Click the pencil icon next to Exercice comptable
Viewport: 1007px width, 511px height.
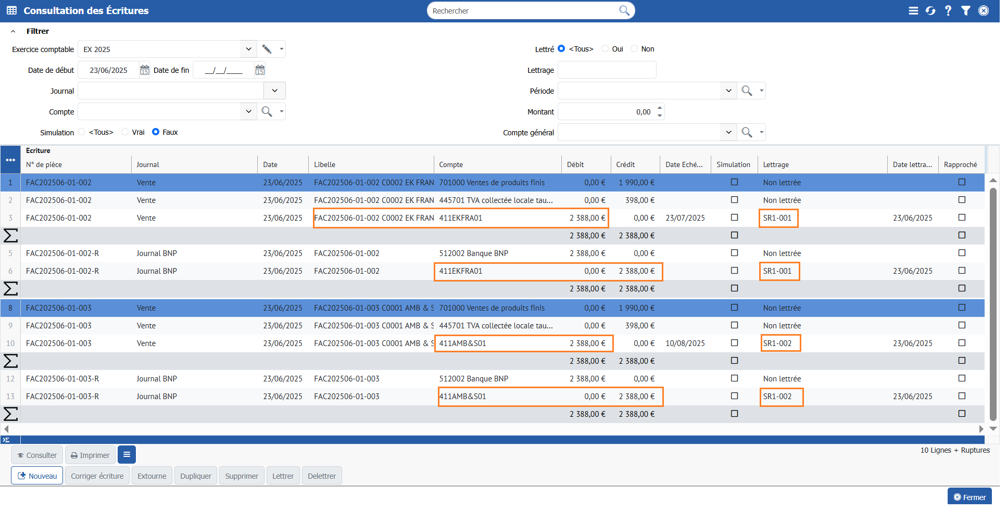tap(267, 49)
